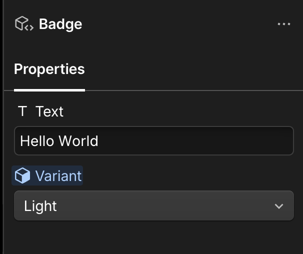The image size is (303, 254).
Task: Click the word World in the text input
Action: 78,141
